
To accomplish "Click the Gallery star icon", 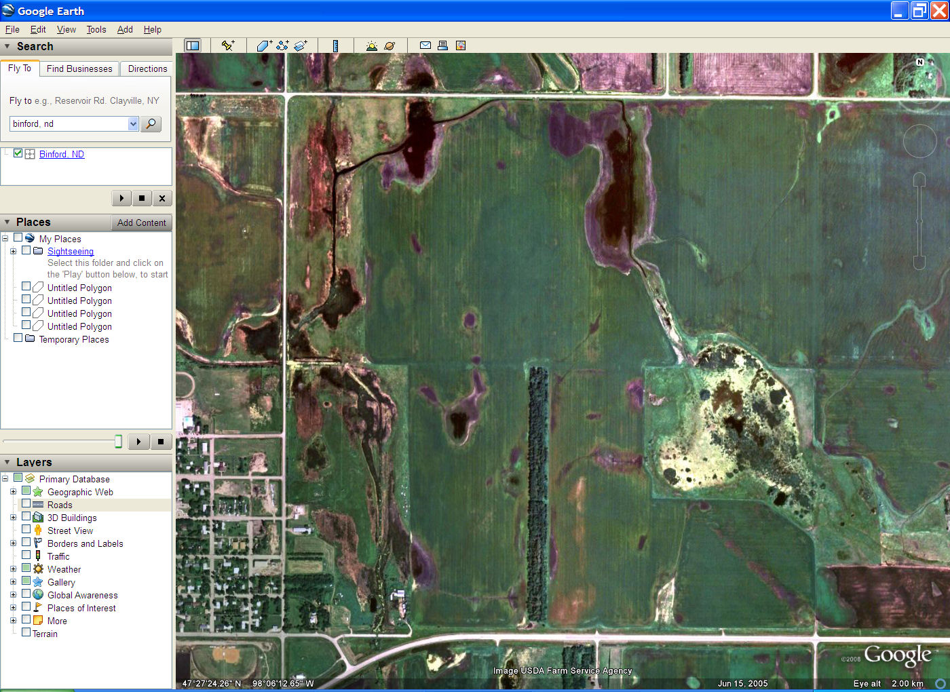I will click(38, 581).
